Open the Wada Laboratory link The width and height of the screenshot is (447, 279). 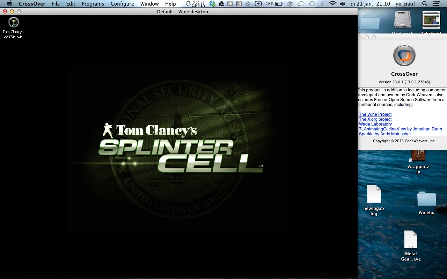[x=375, y=124]
